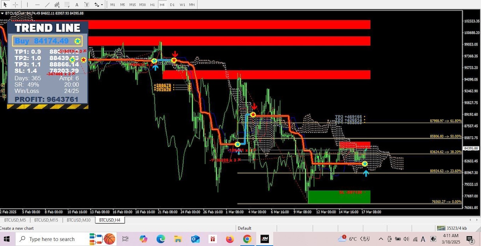The width and height of the screenshot is (481, 246).
Task: Select the equidistant channel tool
Action: point(57,5)
